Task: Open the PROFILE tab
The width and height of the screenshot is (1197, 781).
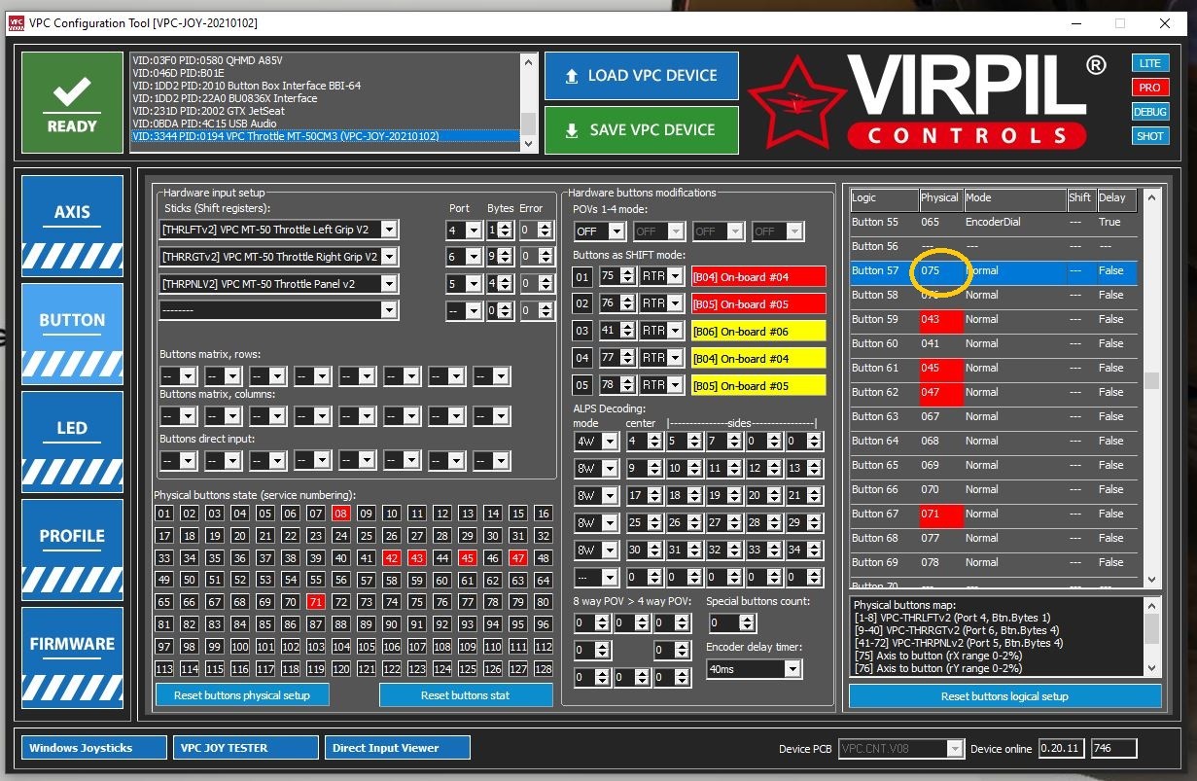Action: click(72, 550)
